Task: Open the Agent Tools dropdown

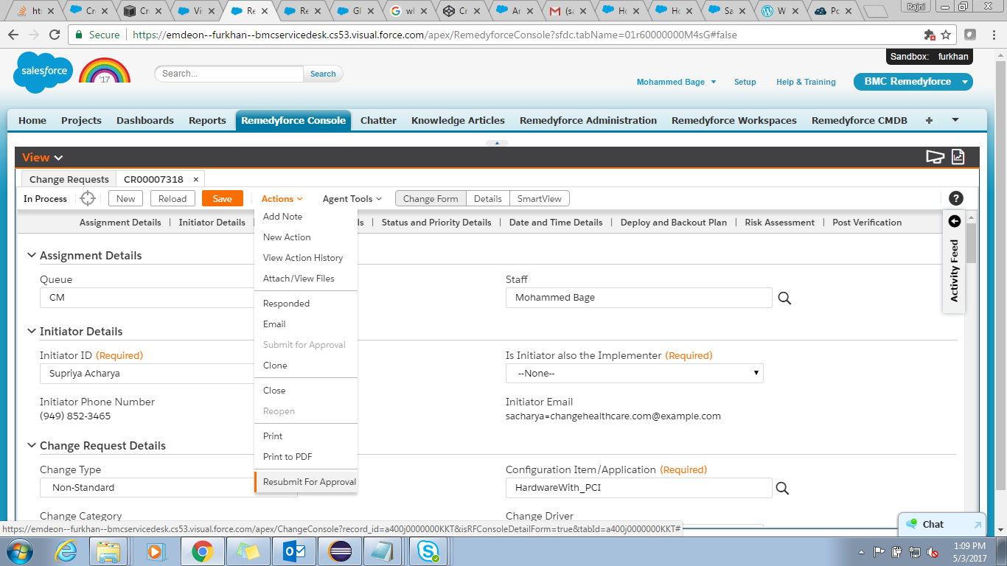Action: [x=352, y=198]
